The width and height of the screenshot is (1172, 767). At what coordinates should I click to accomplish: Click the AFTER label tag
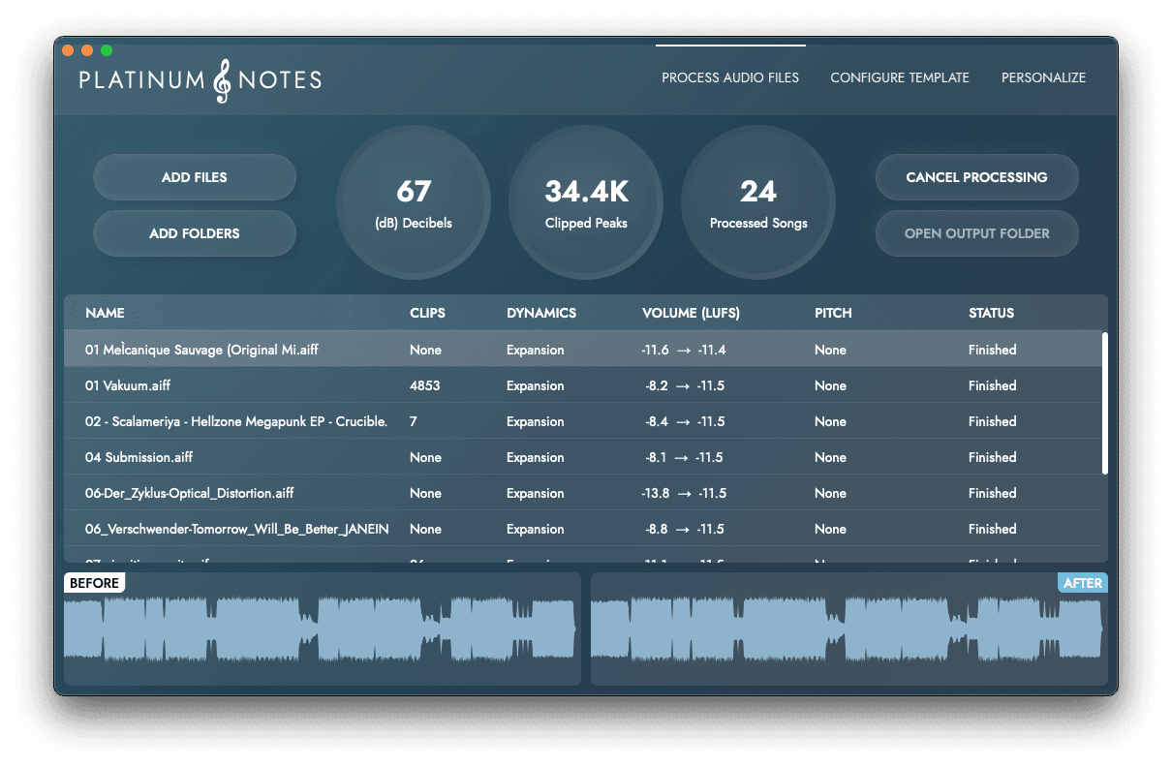[x=1082, y=583]
